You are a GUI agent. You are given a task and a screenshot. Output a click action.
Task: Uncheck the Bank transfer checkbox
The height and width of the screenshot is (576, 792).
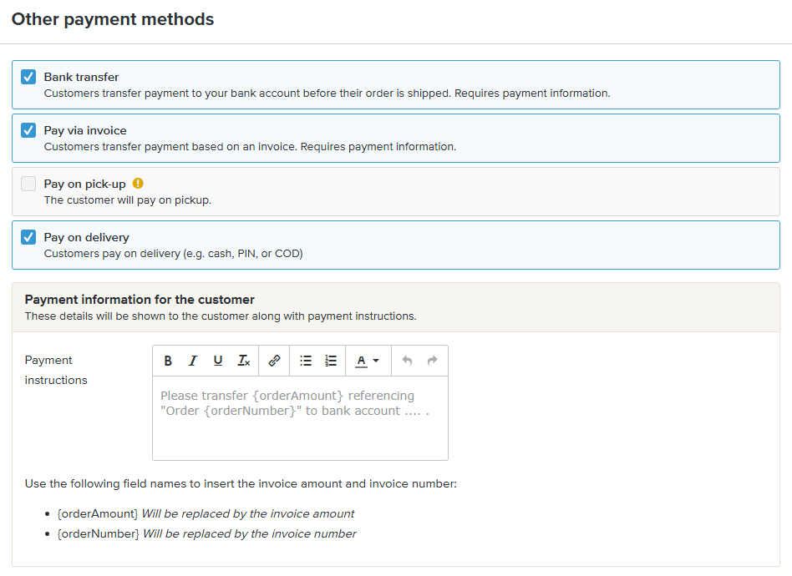tap(28, 77)
